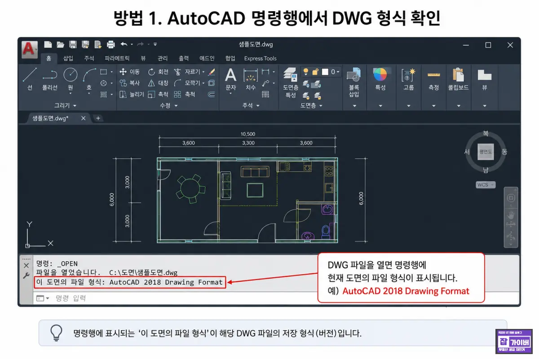Screen dimensions: 539x359
Task: Activate the 이동 (Move) command
Action: (x=130, y=72)
